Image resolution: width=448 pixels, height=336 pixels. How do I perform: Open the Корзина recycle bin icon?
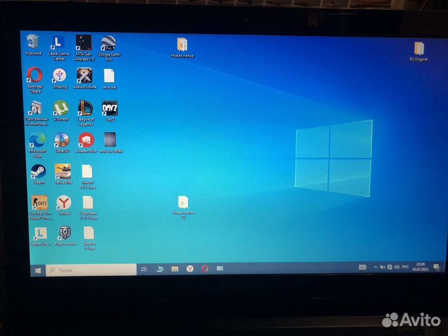point(33,45)
